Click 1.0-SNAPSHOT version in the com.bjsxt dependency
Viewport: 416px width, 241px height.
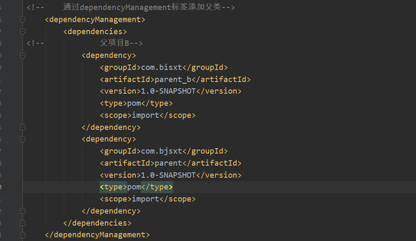pos(168,175)
